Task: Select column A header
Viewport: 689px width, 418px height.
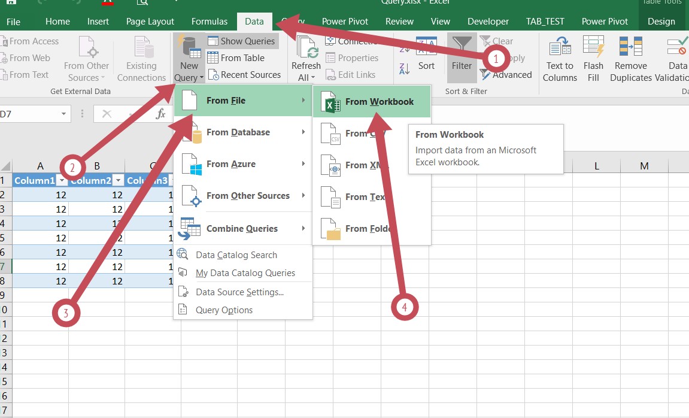Action: point(41,166)
